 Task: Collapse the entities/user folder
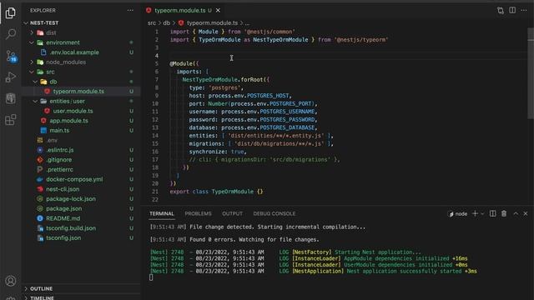(35, 101)
